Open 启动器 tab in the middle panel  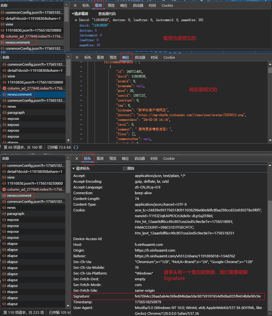(x=140, y=57)
